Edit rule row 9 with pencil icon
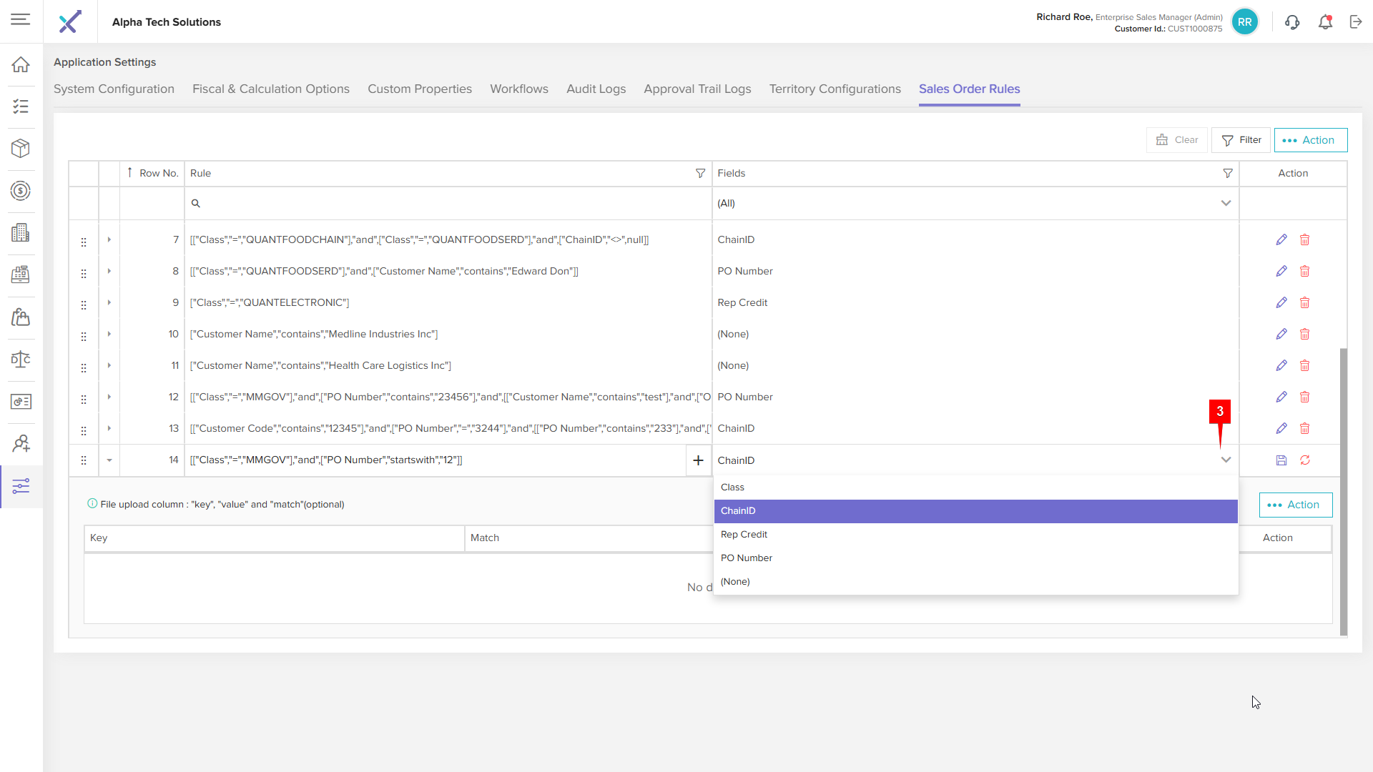Viewport: 1373px width, 772px height. pyautogui.click(x=1281, y=303)
